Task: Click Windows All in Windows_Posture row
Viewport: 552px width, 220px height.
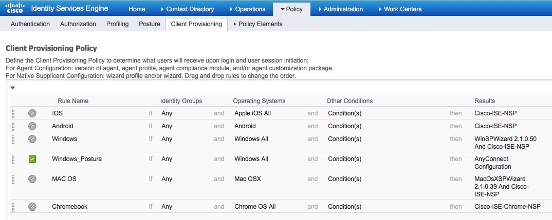Action: point(251,159)
